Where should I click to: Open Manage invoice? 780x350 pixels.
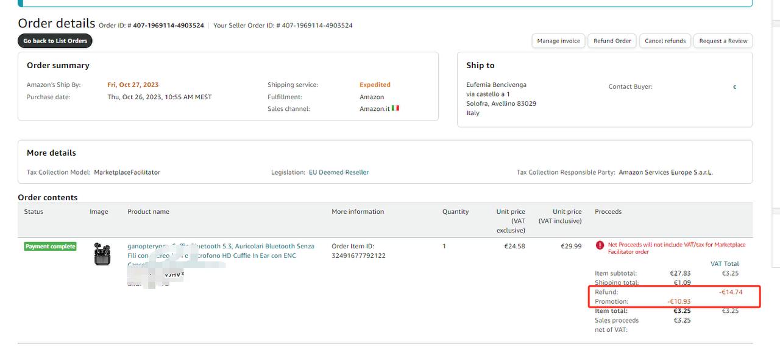[558, 41]
